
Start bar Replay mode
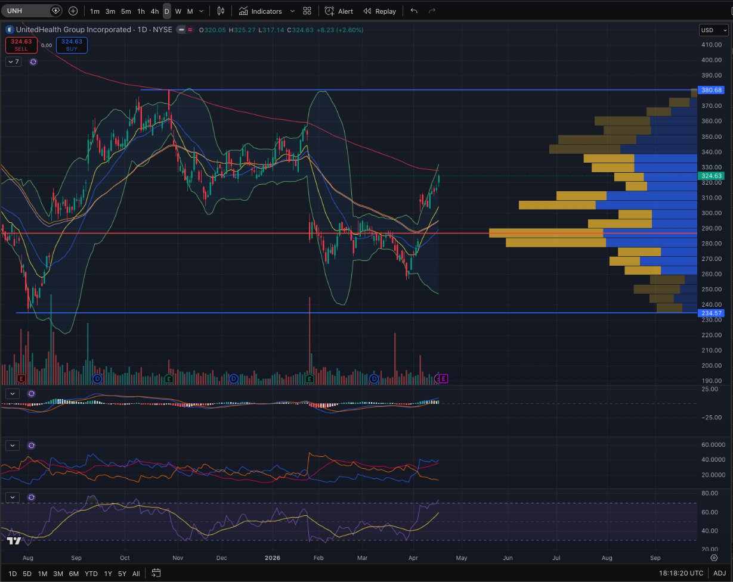379,11
